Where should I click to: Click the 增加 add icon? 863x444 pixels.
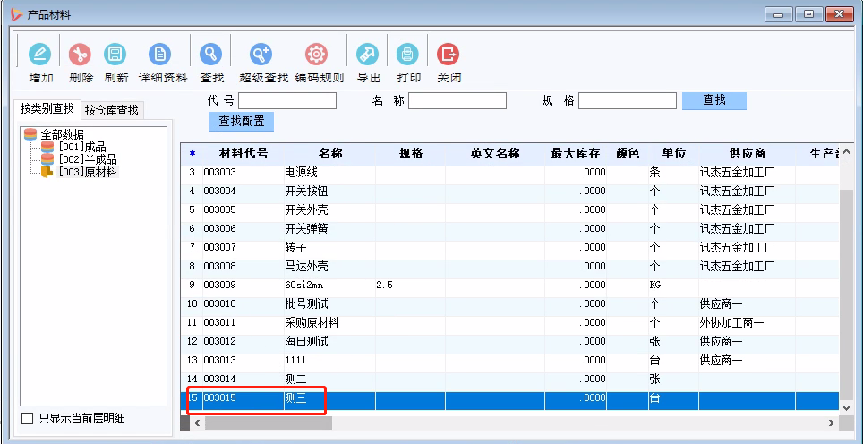point(39,55)
